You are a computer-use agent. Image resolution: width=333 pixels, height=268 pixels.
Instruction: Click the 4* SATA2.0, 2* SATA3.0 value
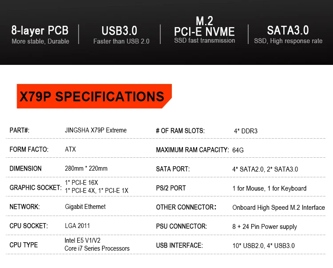click(x=265, y=169)
